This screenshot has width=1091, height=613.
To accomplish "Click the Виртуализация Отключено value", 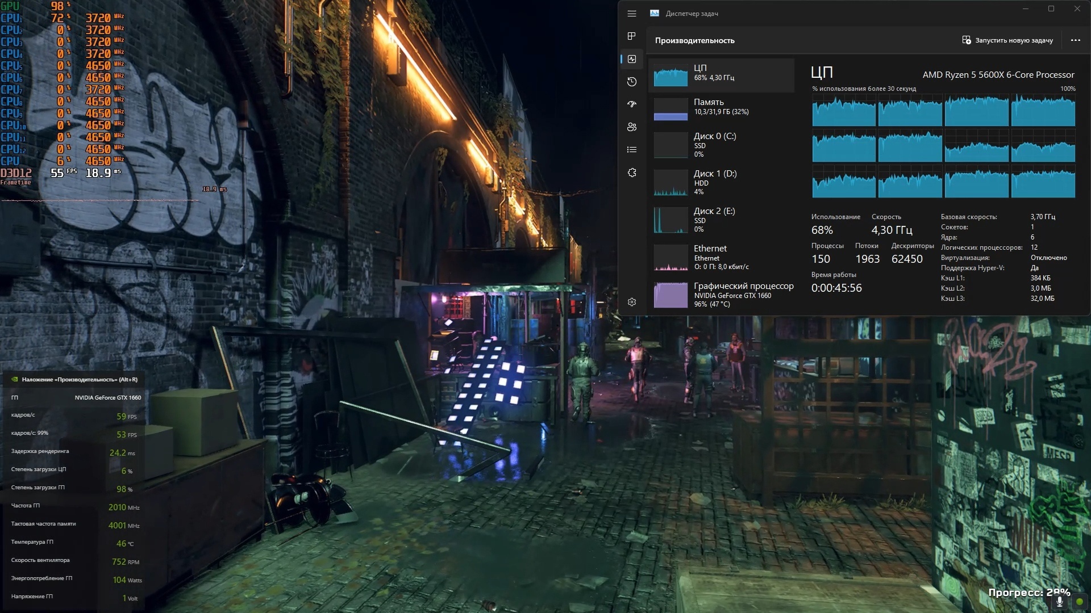I will (1048, 258).
